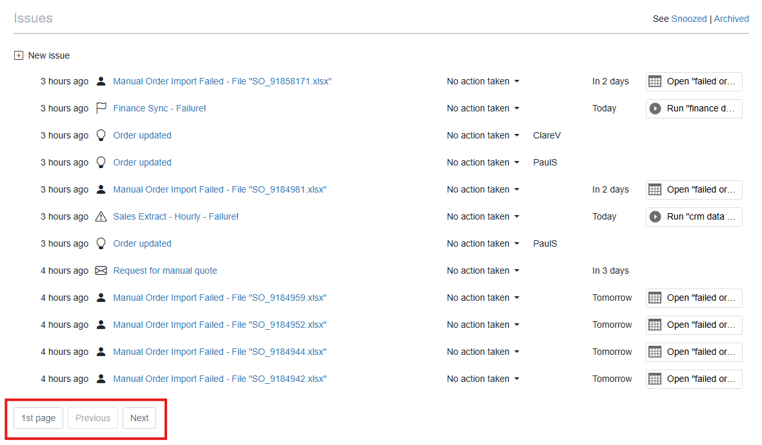The image size is (762, 445).
Task: Open the Archived issues link
Action: click(x=731, y=19)
